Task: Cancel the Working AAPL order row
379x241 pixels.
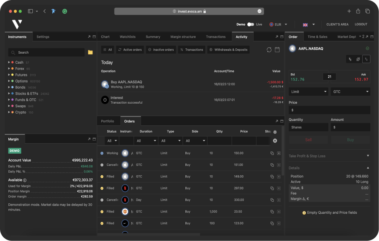Action: click(x=279, y=153)
